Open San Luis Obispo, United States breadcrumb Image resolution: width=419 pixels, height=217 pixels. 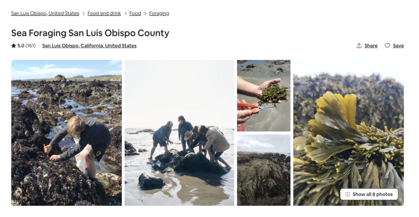(45, 14)
